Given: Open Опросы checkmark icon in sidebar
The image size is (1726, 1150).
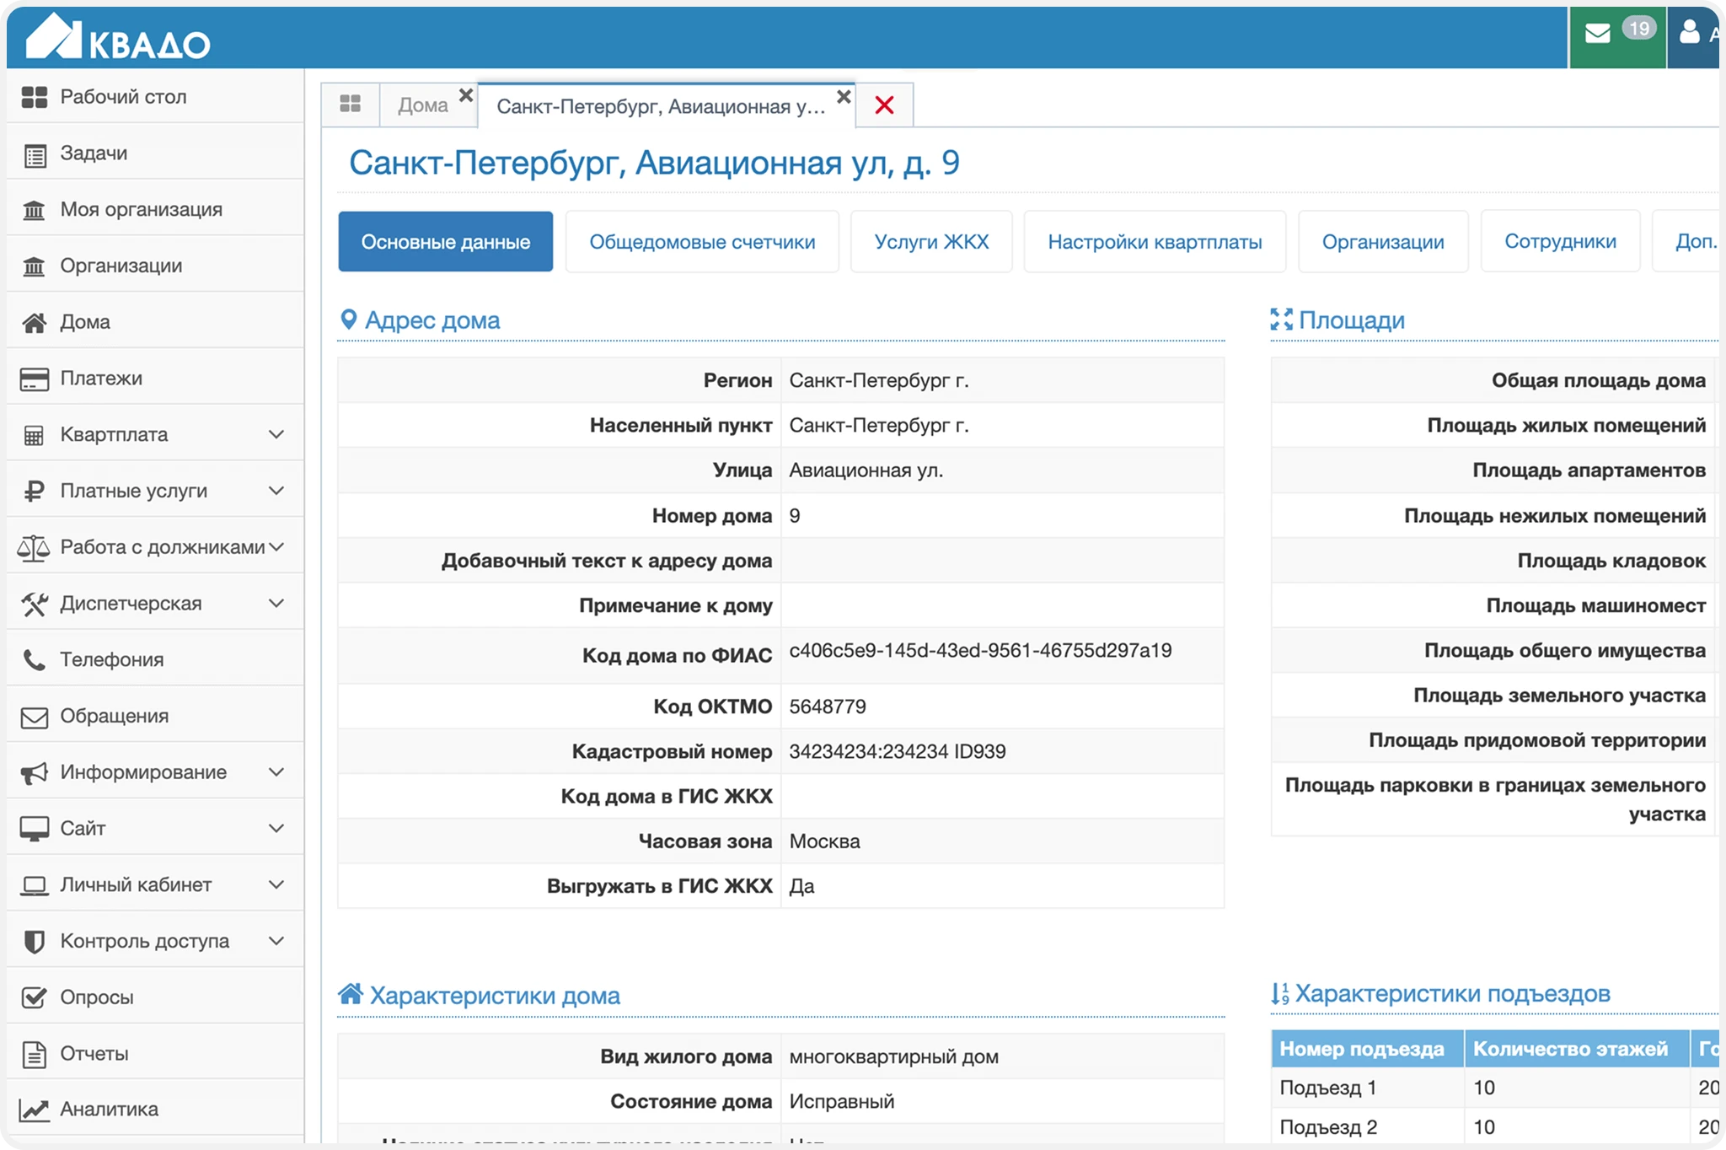Looking at the screenshot, I should pyautogui.click(x=35, y=997).
